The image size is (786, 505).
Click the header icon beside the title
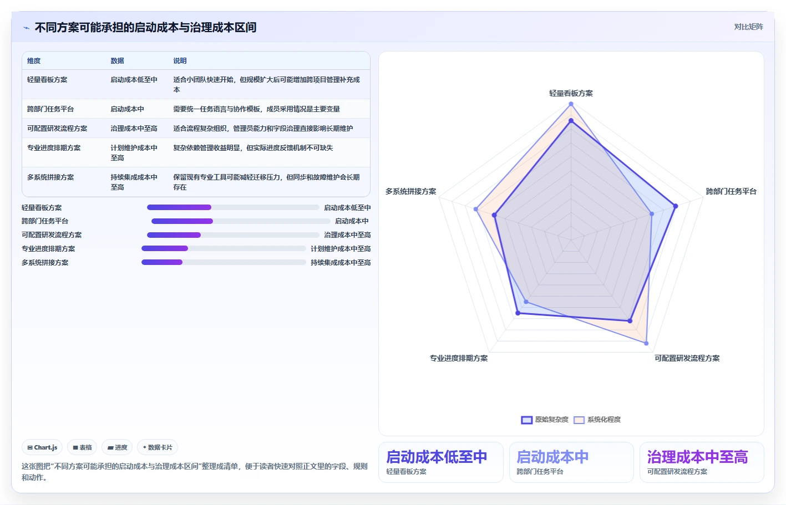26,28
